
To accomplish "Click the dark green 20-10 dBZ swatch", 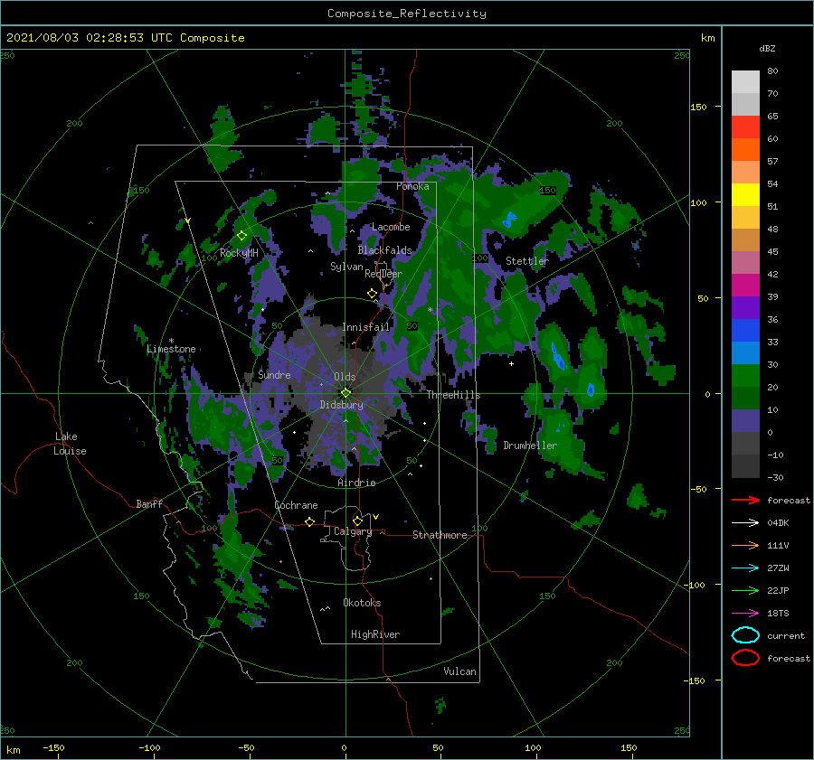I will tap(745, 399).
